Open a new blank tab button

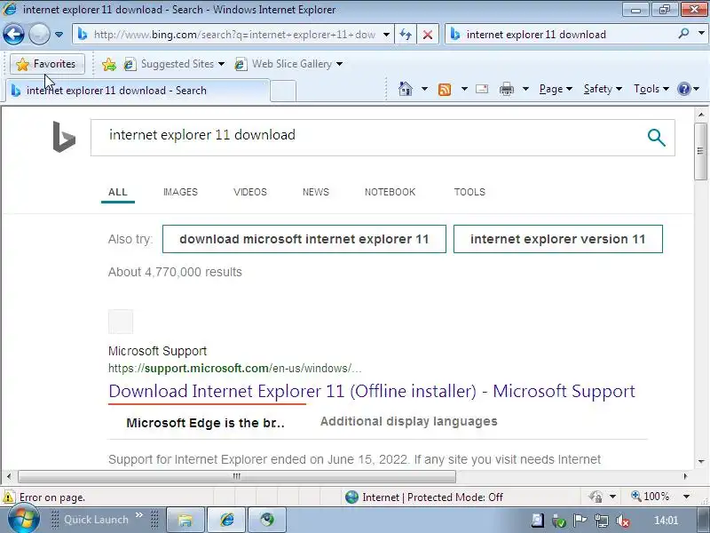click(283, 91)
